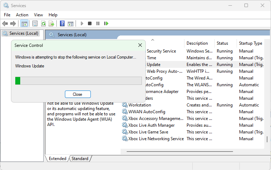Click Automatic startup type for Workstation
Screen dimensions: 271x170
[x=249, y=105]
